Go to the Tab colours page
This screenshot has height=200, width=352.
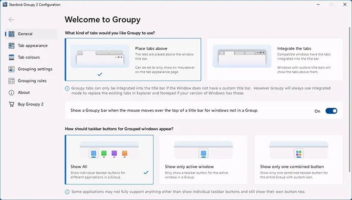[x=31, y=58]
